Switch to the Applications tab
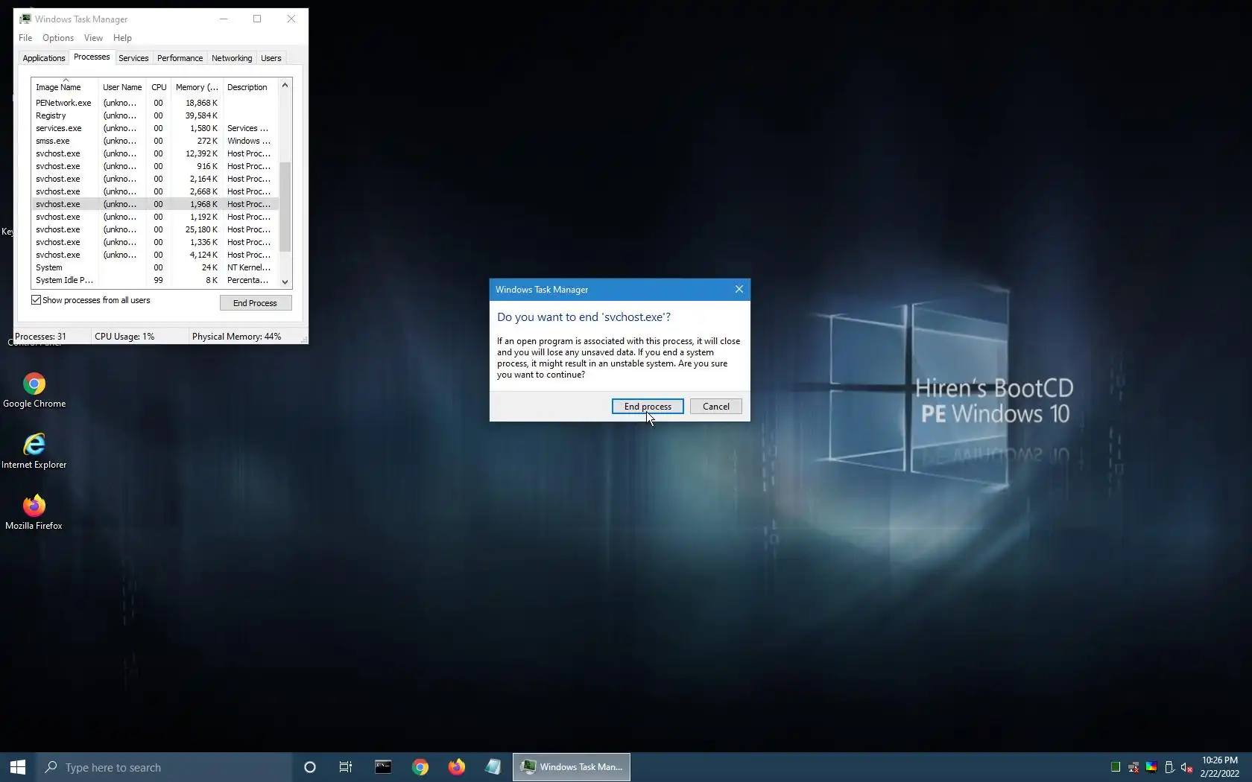1252x782 pixels. point(44,58)
